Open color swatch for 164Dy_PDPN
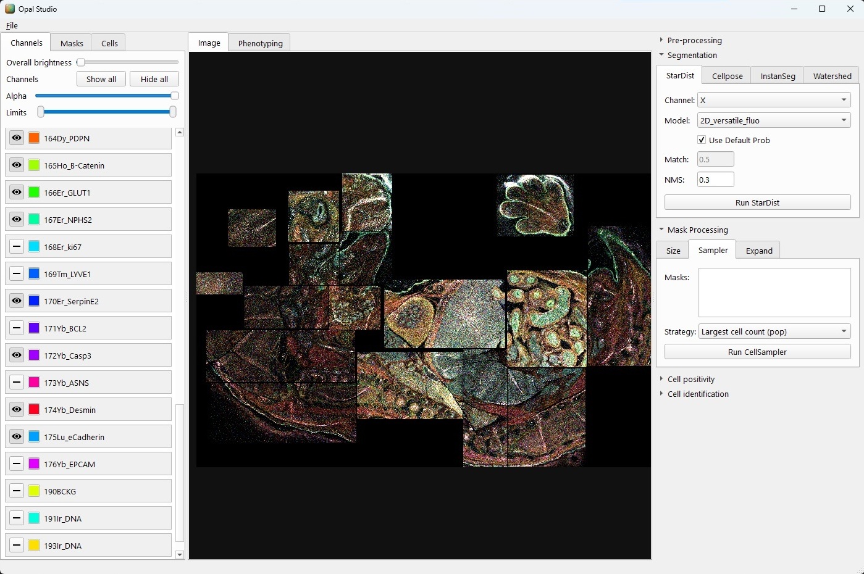864x574 pixels. (34, 138)
